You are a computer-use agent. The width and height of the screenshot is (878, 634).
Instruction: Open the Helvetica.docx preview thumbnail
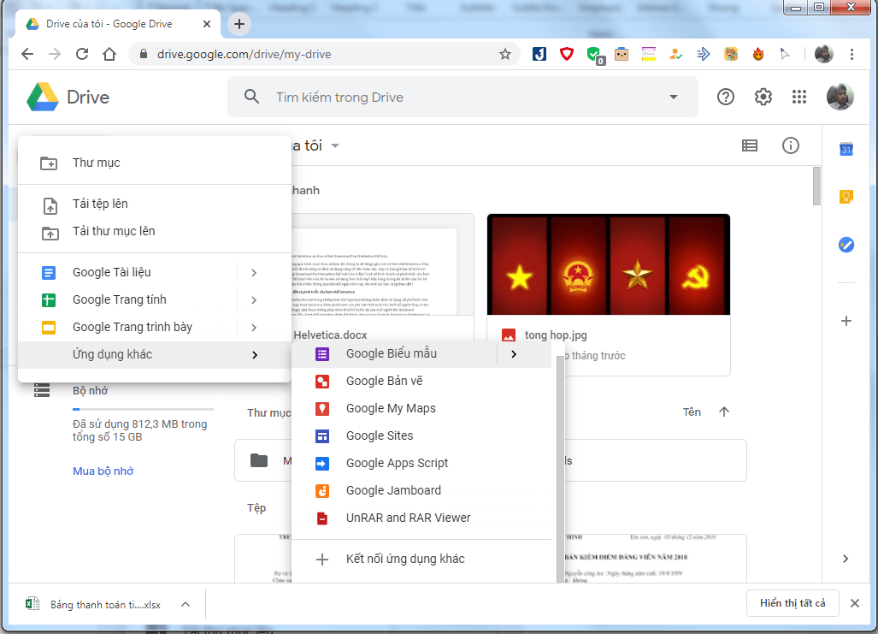tap(382, 264)
